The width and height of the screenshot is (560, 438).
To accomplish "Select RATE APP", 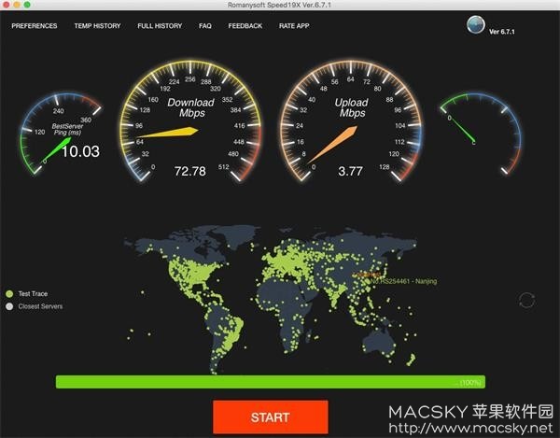I will point(294,26).
